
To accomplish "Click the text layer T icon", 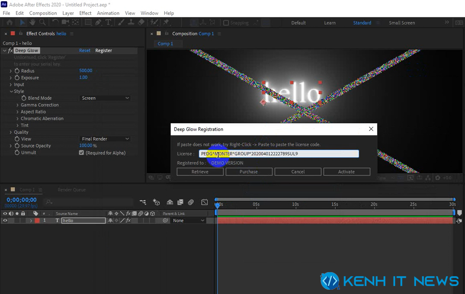I will tap(57, 221).
